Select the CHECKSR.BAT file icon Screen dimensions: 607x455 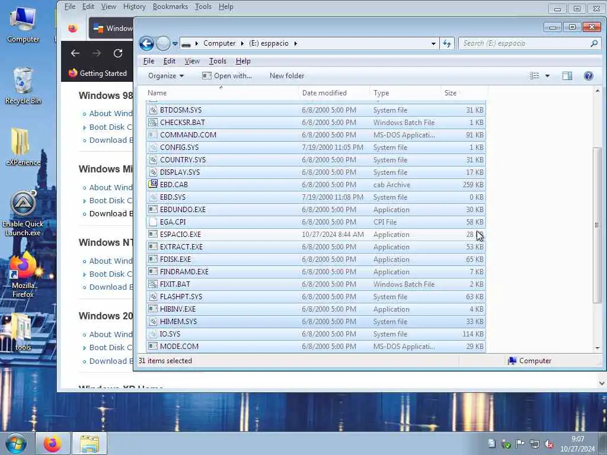click(153, 123)
